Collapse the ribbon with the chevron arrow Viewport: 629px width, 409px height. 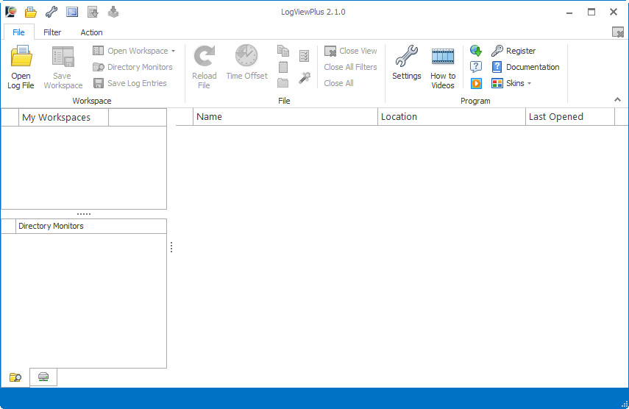click(617, 99)
